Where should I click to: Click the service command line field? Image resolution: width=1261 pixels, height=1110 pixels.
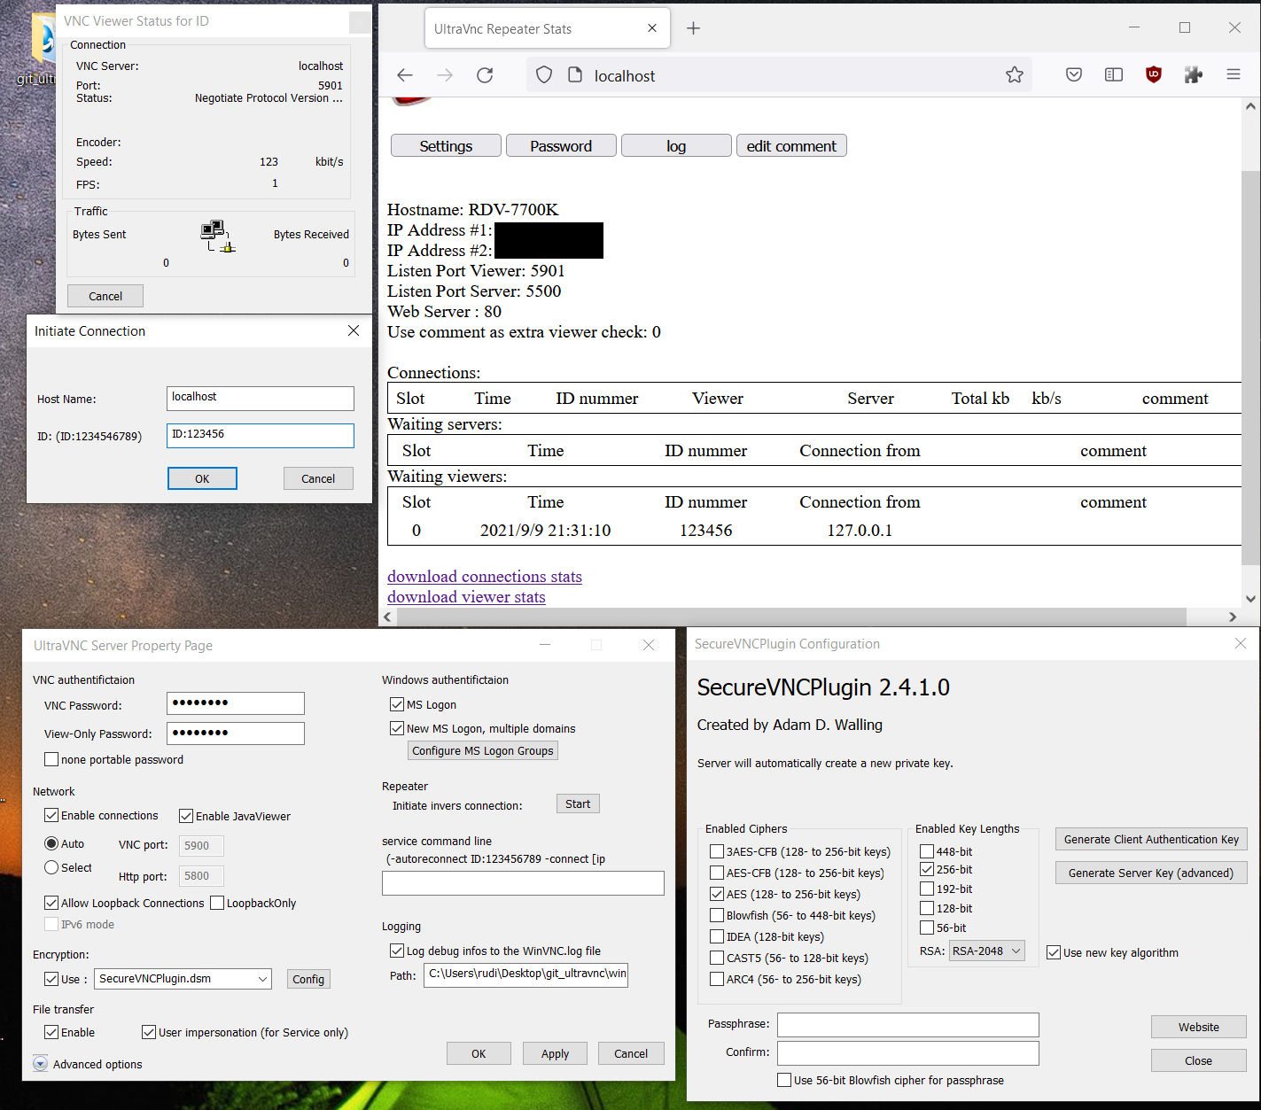(x=523, y=883)
